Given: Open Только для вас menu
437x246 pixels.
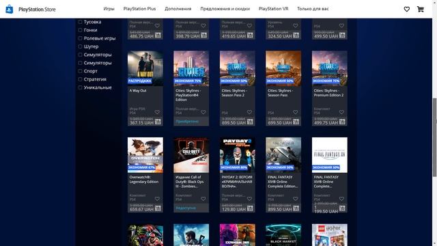Looking at the screenshot, I should [313, 9].
